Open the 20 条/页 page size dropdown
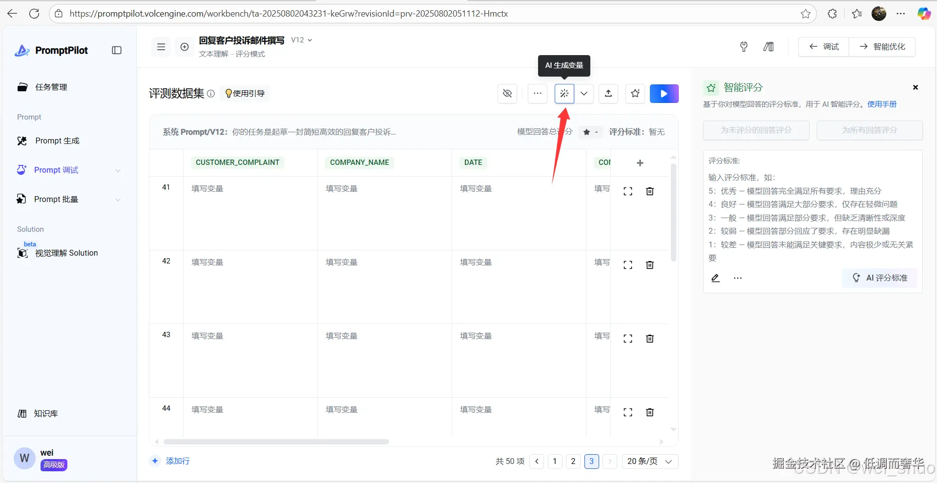 click(x=650, y=462)
